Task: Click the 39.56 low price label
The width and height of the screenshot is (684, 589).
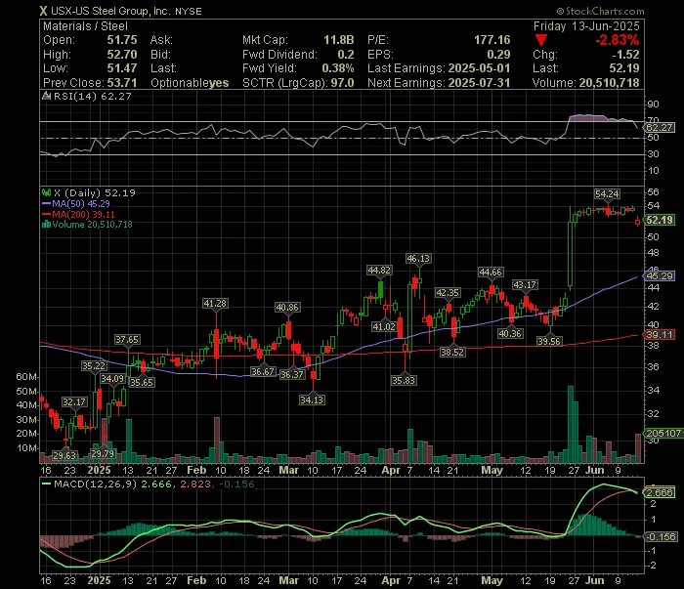Action: point(549,341)
